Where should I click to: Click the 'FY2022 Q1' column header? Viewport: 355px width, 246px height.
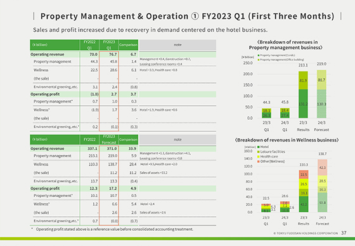point(89,45)
